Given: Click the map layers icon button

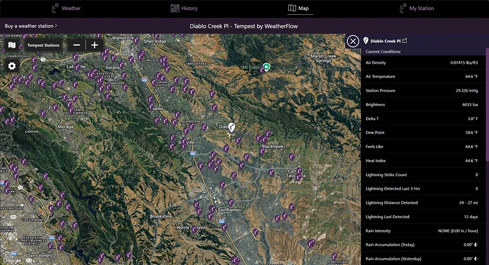Looking at the screenshot, I should tap(12, 45).
